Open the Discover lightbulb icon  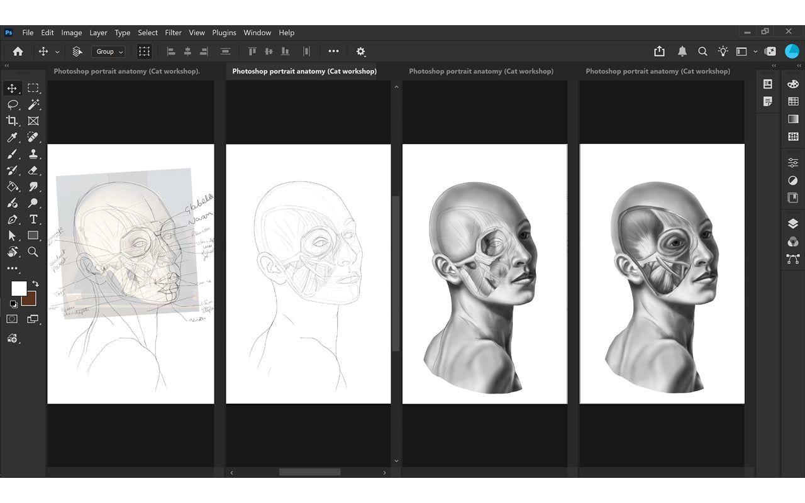point(723,52)
